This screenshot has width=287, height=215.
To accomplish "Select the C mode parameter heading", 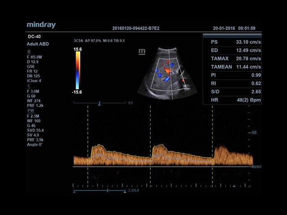I will click(29, 86).
